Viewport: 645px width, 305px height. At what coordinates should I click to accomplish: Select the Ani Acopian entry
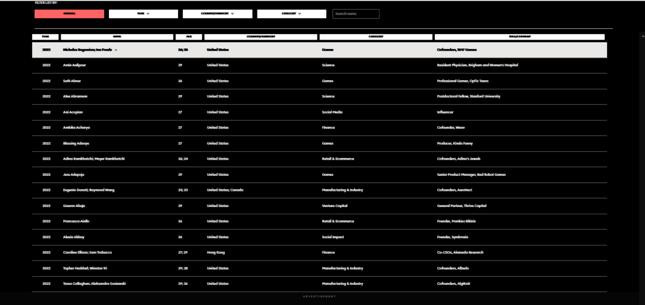pyautogui.click(x=73, y=112)
